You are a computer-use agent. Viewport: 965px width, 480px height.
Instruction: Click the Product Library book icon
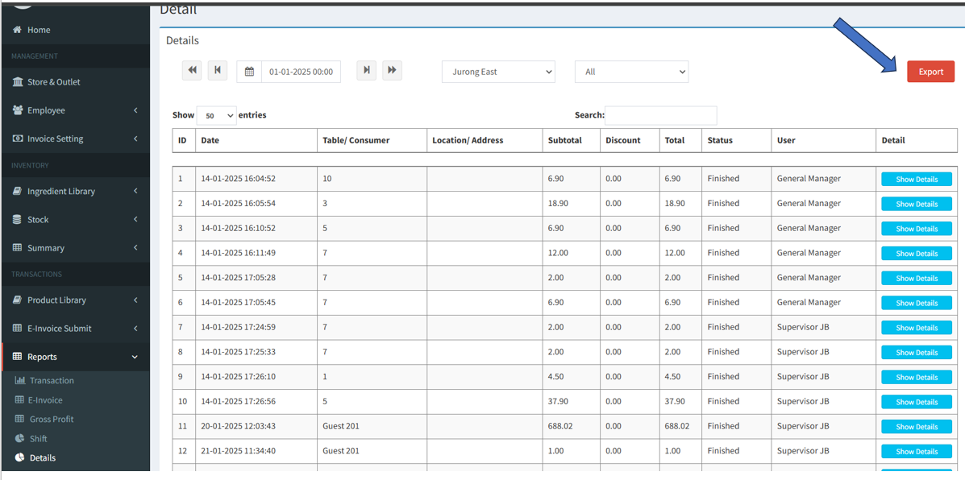click(x=17, y=300)
